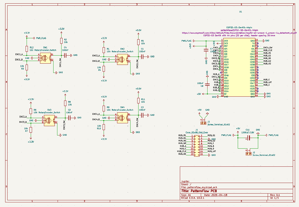
Task: Click the C11 1000uF polarized capacitor
Action: pos(248,138)
